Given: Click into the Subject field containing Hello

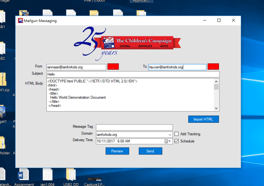Looking at the screenshot, I should pos(133,74).
